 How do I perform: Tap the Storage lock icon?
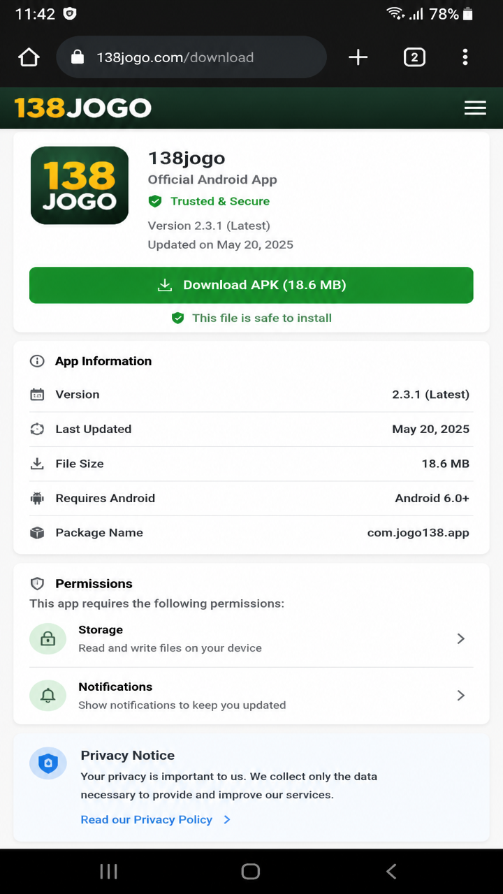click(x=48, y=638)
